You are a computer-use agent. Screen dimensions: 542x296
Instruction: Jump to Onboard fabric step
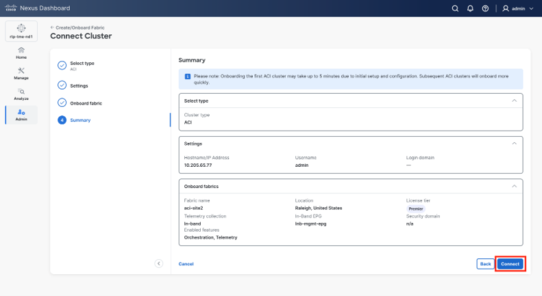click(80, 103)
